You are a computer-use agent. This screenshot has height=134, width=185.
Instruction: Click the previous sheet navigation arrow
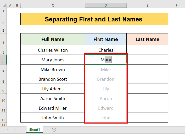[8, 130]
